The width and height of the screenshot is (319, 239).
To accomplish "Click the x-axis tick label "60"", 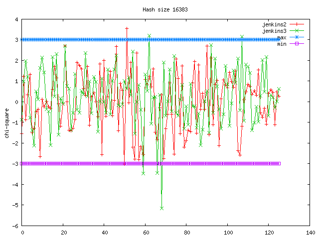I will coord(146,233).
